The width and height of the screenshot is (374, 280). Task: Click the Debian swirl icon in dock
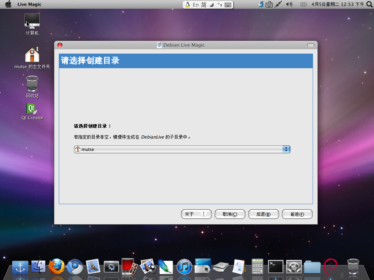(330, 267)
